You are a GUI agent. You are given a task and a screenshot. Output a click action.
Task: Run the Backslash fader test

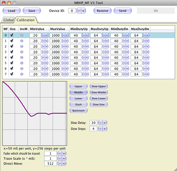click(78, 110)
